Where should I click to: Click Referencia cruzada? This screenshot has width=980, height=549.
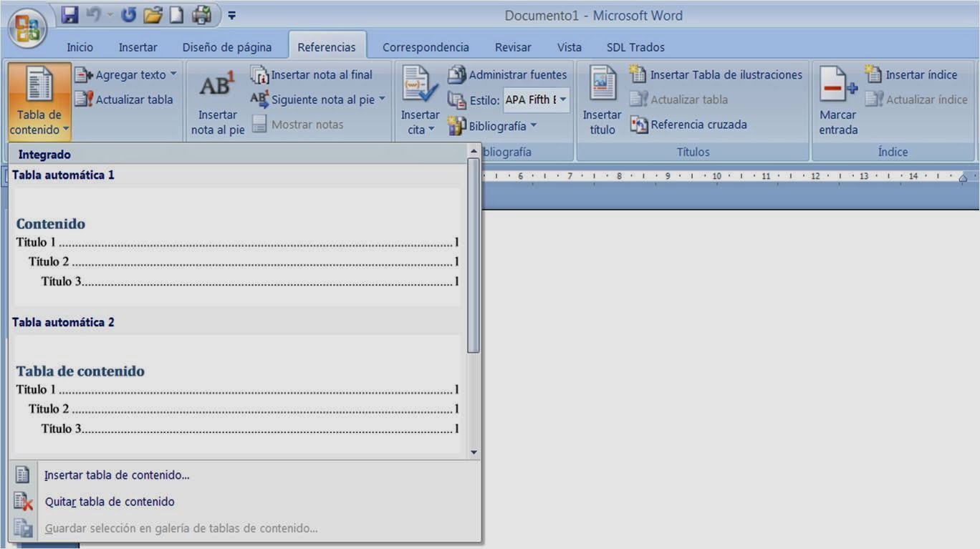coord(688,125)
